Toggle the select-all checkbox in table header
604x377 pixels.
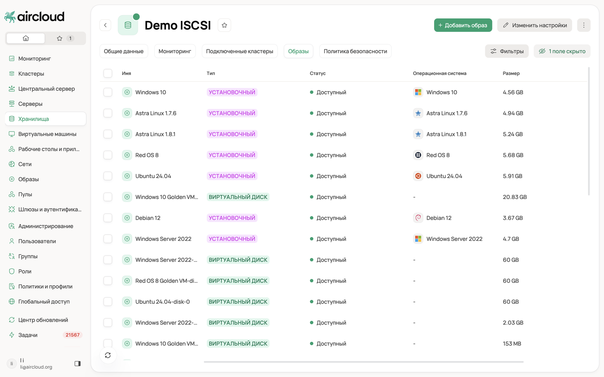pyautogui.click(x=108, y=73)
